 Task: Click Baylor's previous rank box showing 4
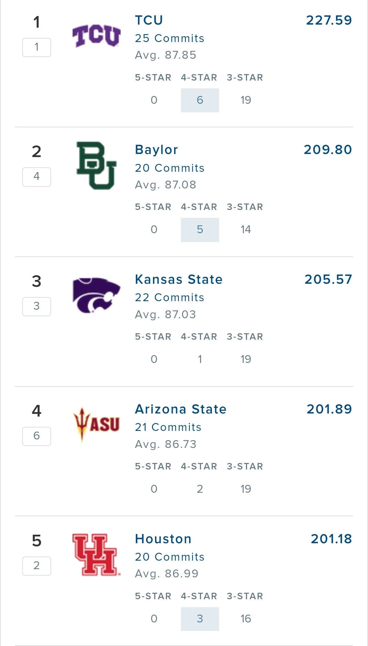36,177
